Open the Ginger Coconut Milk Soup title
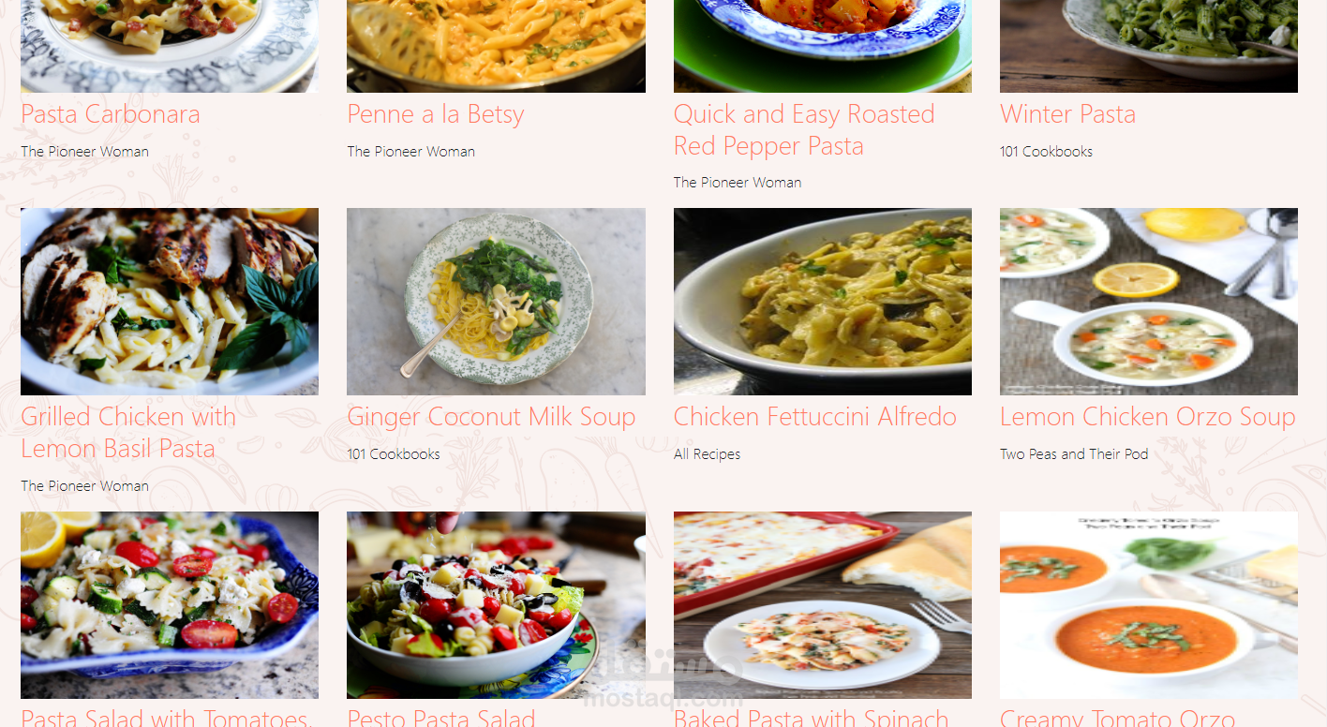1327x727 pixels. tap(491, 417)
